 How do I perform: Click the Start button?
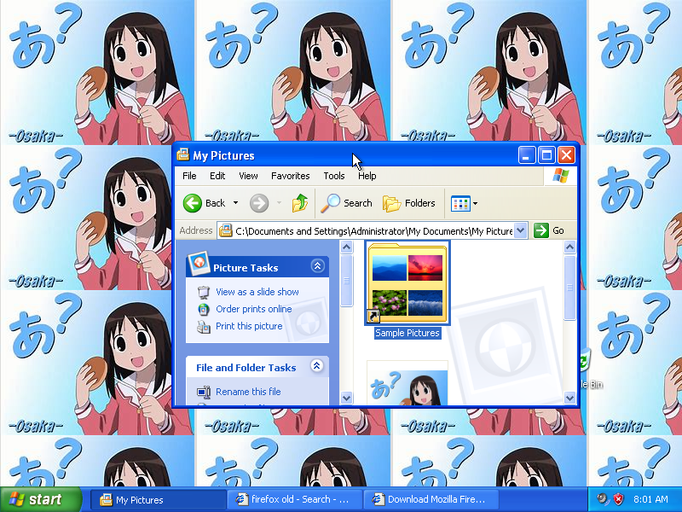click(x=41, y=499)
